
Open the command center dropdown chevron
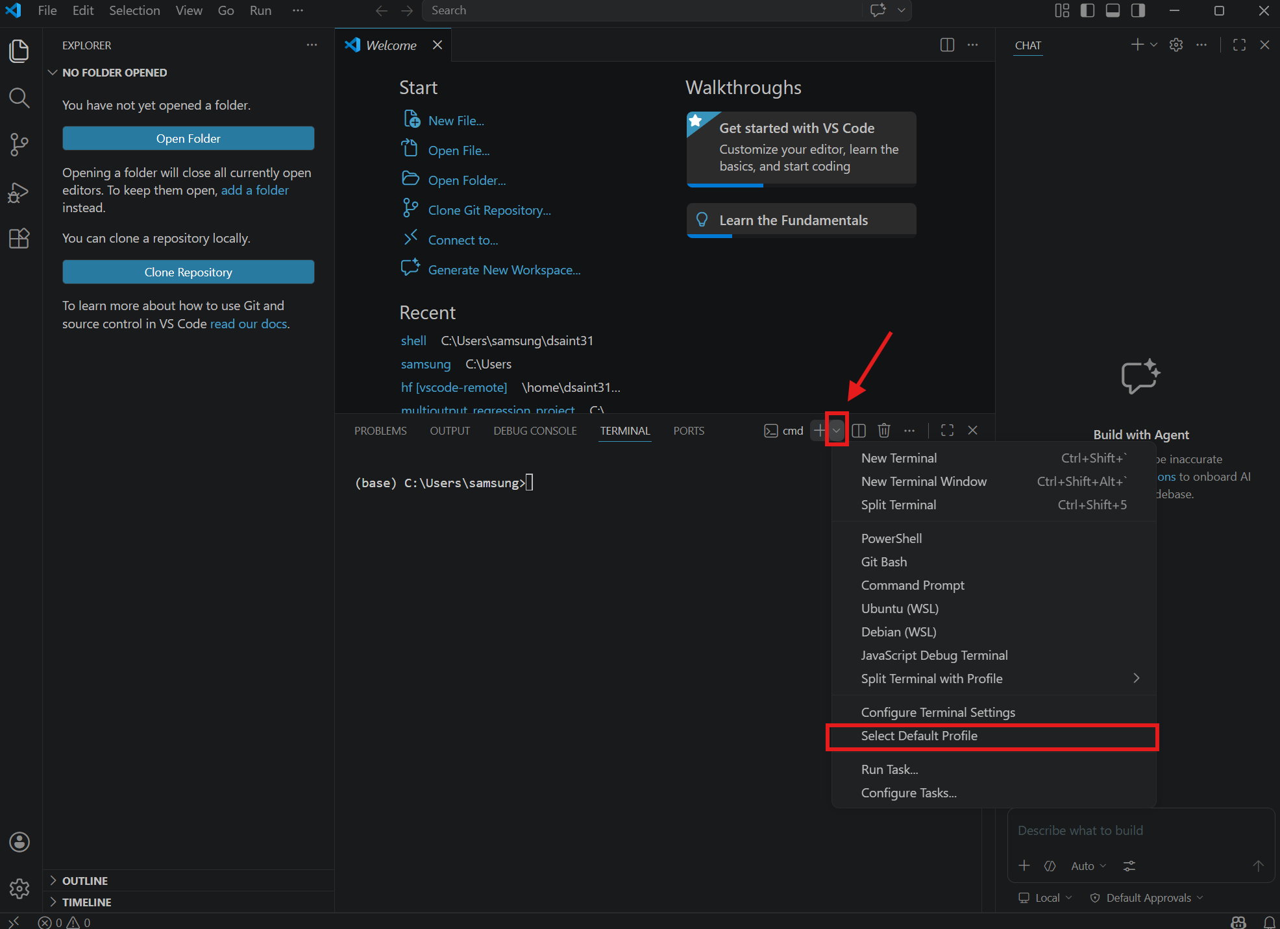click(x=901, y=10)
